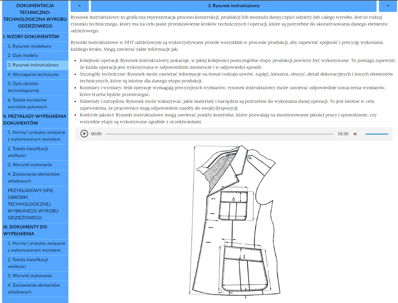Play the audio recording

tap(84, 134)
